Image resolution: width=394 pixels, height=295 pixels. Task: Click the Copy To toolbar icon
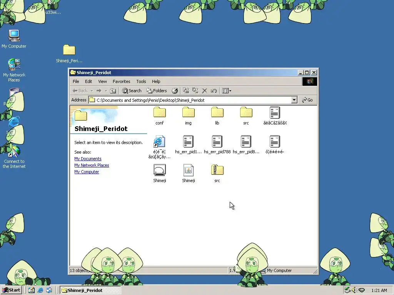tap(195, 91)
